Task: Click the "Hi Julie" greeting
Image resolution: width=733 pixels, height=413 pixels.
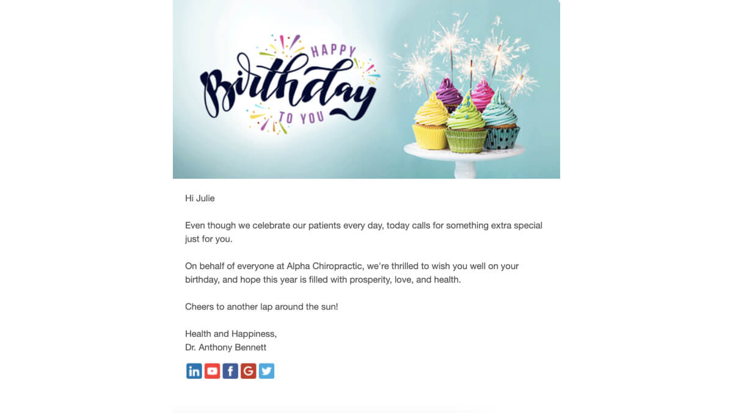Action: 200,198
